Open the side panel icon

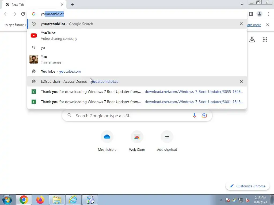click(x=251, y=14)
